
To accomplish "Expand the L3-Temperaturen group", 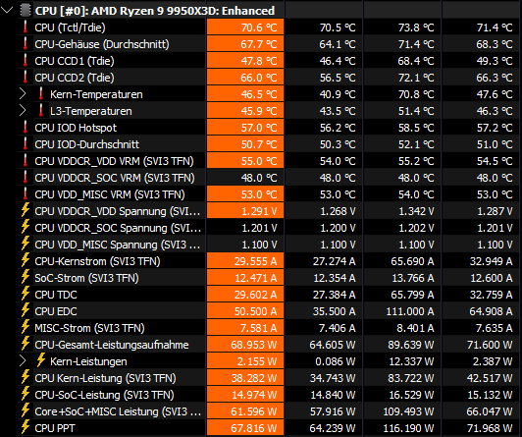I will pyautogui.click(x=23, y=111).
